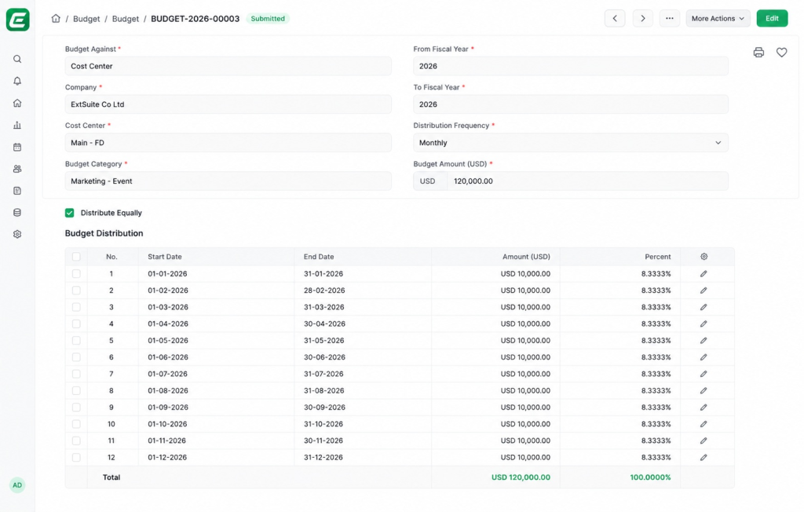This screenshot has height=512, width=804.
Task: Open the calendar icon in sidebar
Action: 17,147
